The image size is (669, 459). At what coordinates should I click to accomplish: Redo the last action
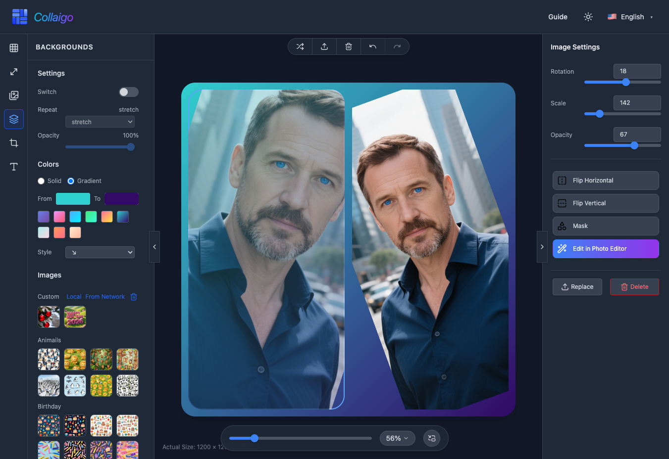[x=397, y=46]
